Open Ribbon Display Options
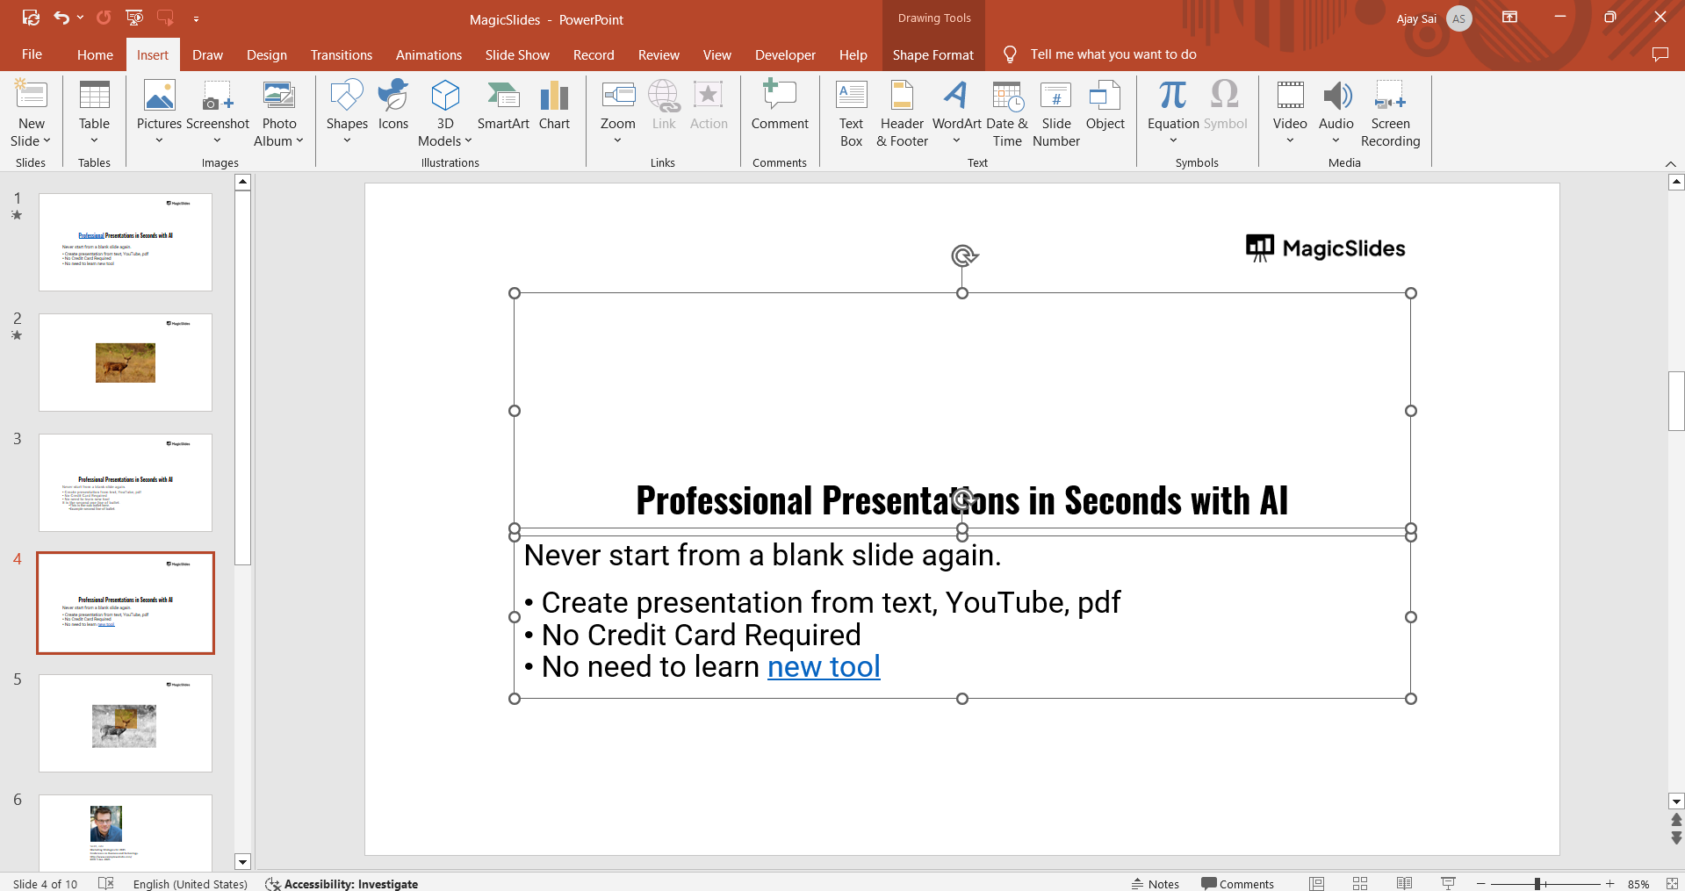The width and height of the screenshot is (1685, 891). (1510, 18)
